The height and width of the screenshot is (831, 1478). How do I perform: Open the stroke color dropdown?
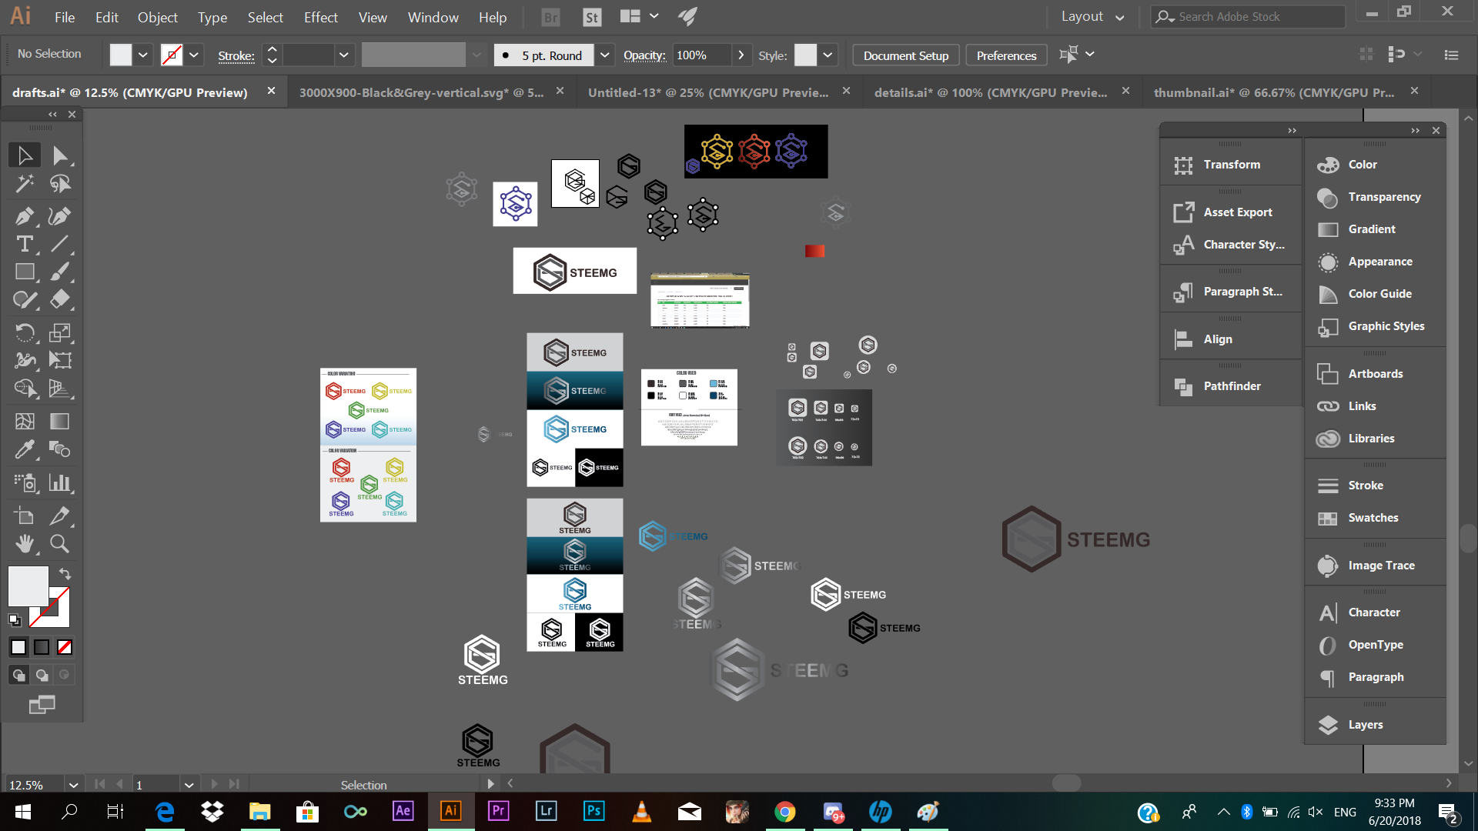click(x=194, y=55)
